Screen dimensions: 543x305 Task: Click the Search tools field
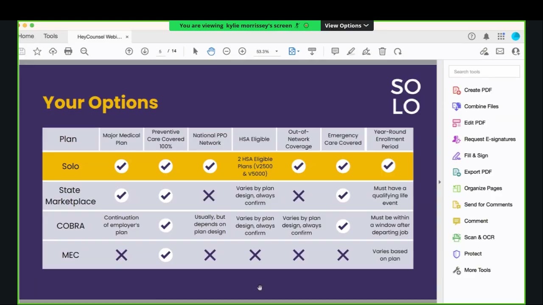(484, 72)
